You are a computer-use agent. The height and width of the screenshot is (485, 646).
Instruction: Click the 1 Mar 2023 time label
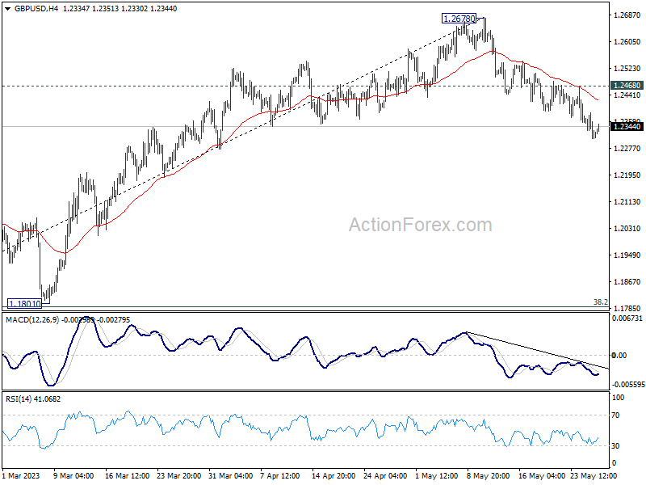tap(21, 476)
